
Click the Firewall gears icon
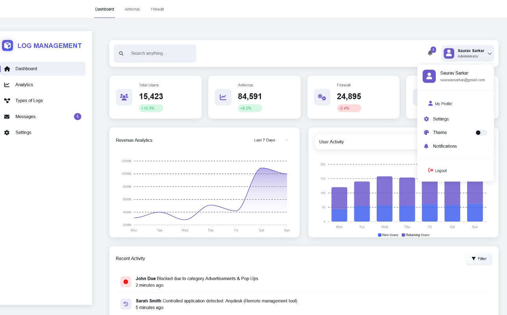pos(322,97)
